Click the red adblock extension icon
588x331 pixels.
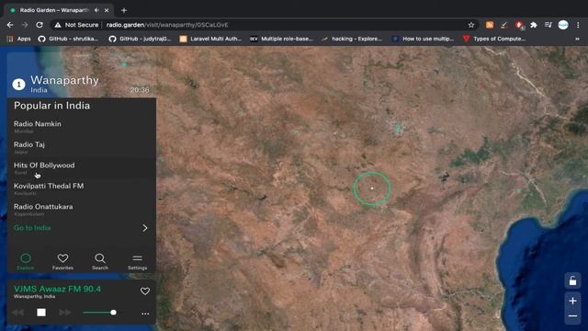(519, 25)
